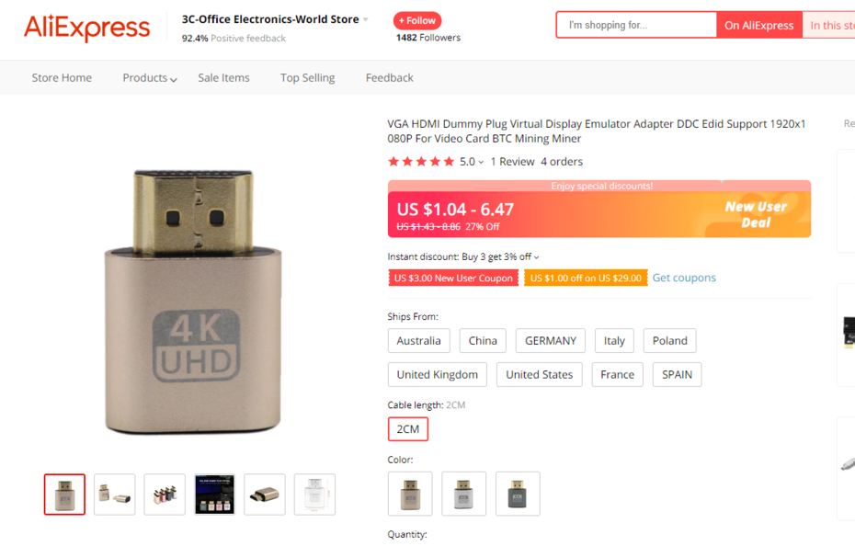Expand the Products menu dropdown
The image size is (855, 546).
(150, 78)
